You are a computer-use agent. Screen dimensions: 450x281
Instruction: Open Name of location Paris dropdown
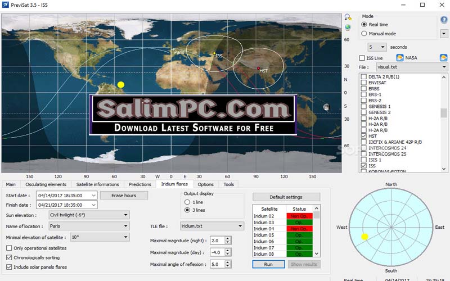89,226
